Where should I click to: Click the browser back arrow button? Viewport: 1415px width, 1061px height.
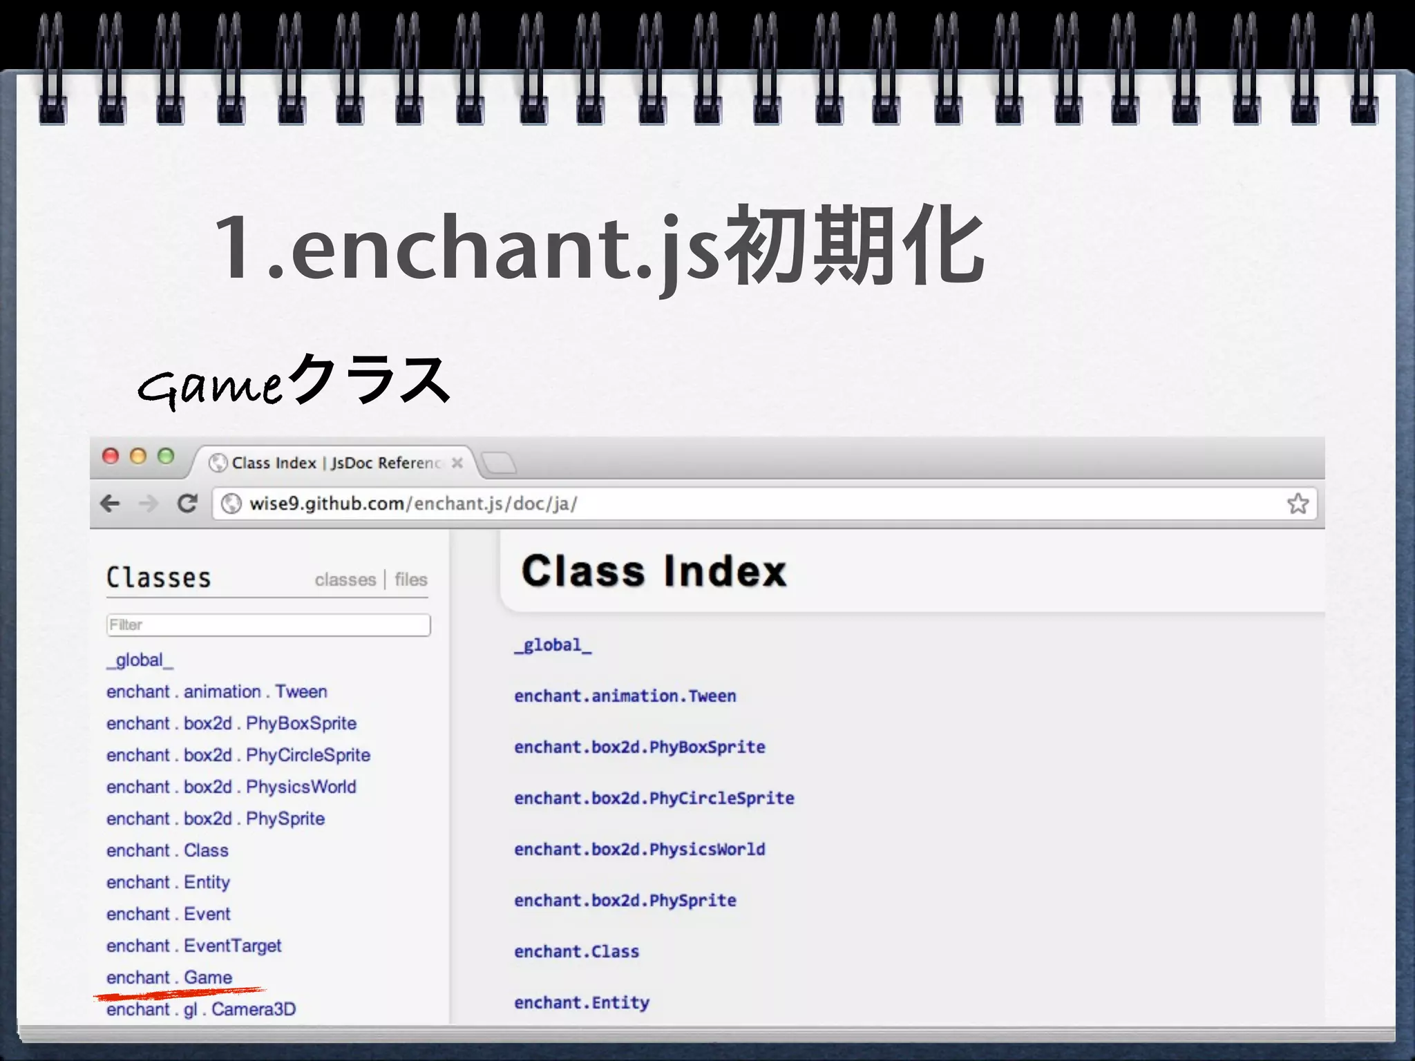tap(110, 504)
